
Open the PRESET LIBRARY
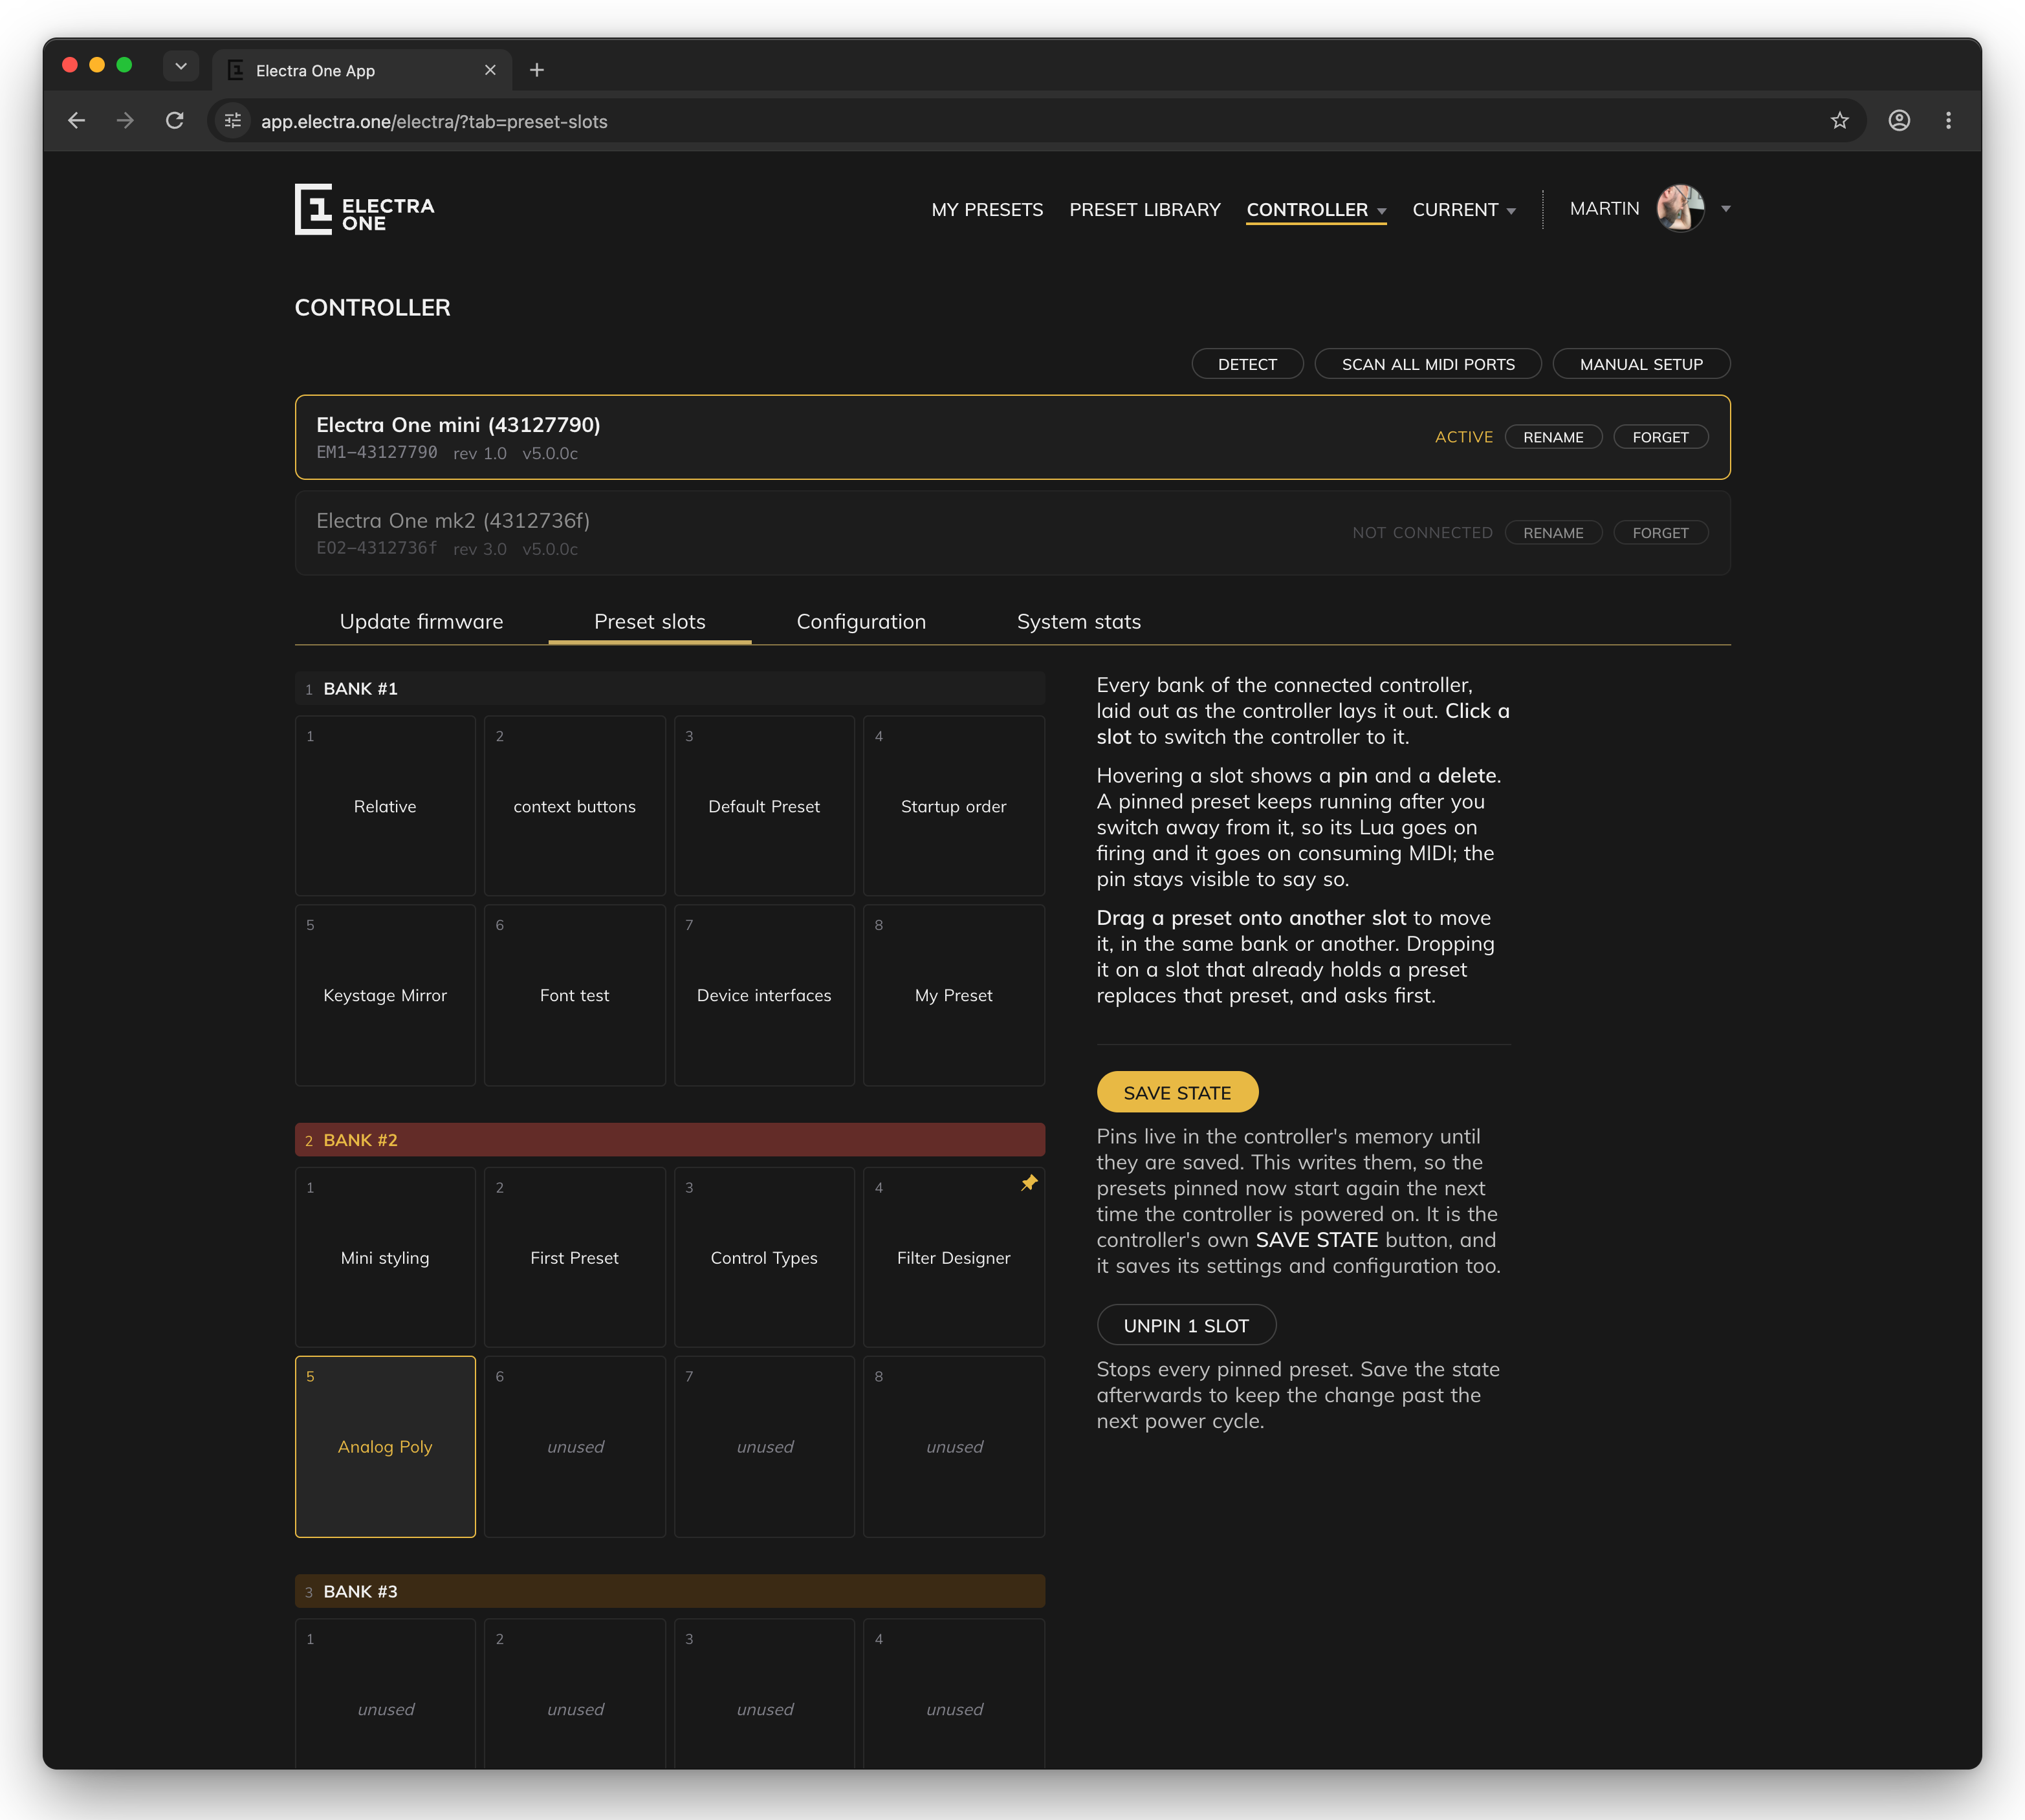(1144, 210)
